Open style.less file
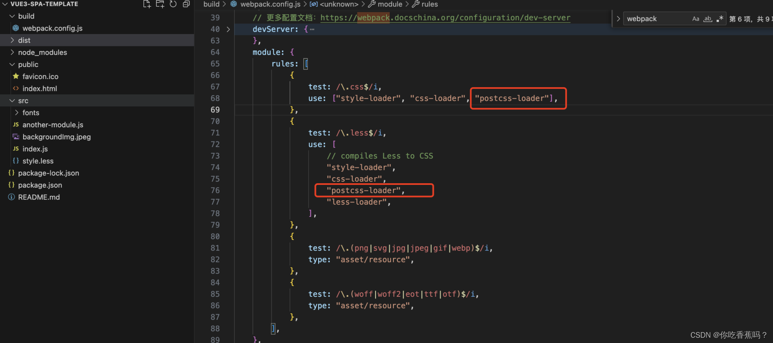 pos(38,161)
